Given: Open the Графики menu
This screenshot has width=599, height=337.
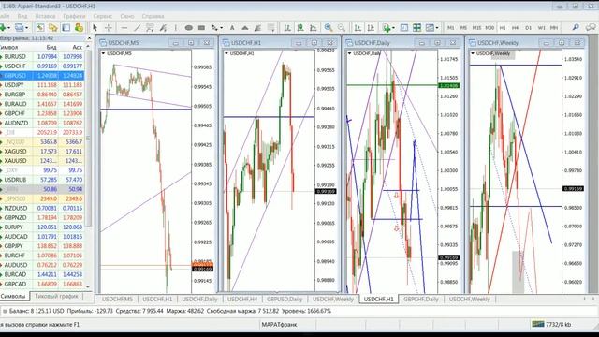Looking at the screenshot, I should coord(74,16).
